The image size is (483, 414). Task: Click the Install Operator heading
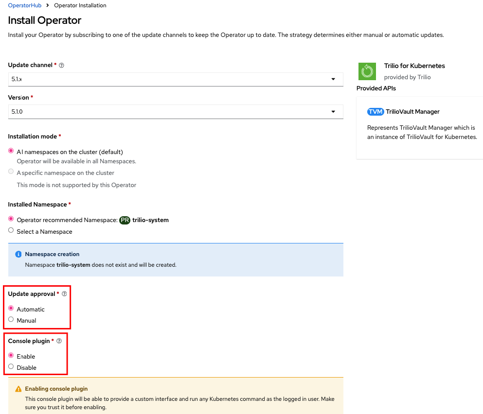(44, 20)
